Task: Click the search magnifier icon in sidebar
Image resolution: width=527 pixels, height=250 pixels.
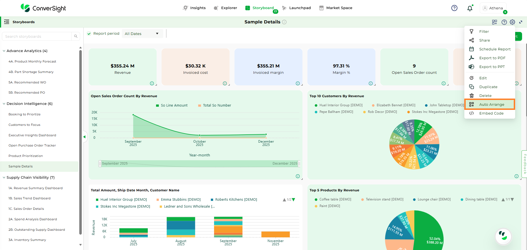Action: coord(76,36)
